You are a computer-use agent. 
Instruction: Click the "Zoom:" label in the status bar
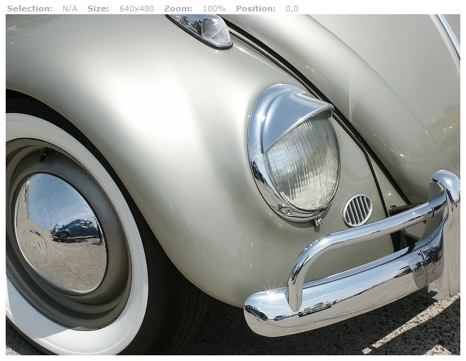[178, 9]
